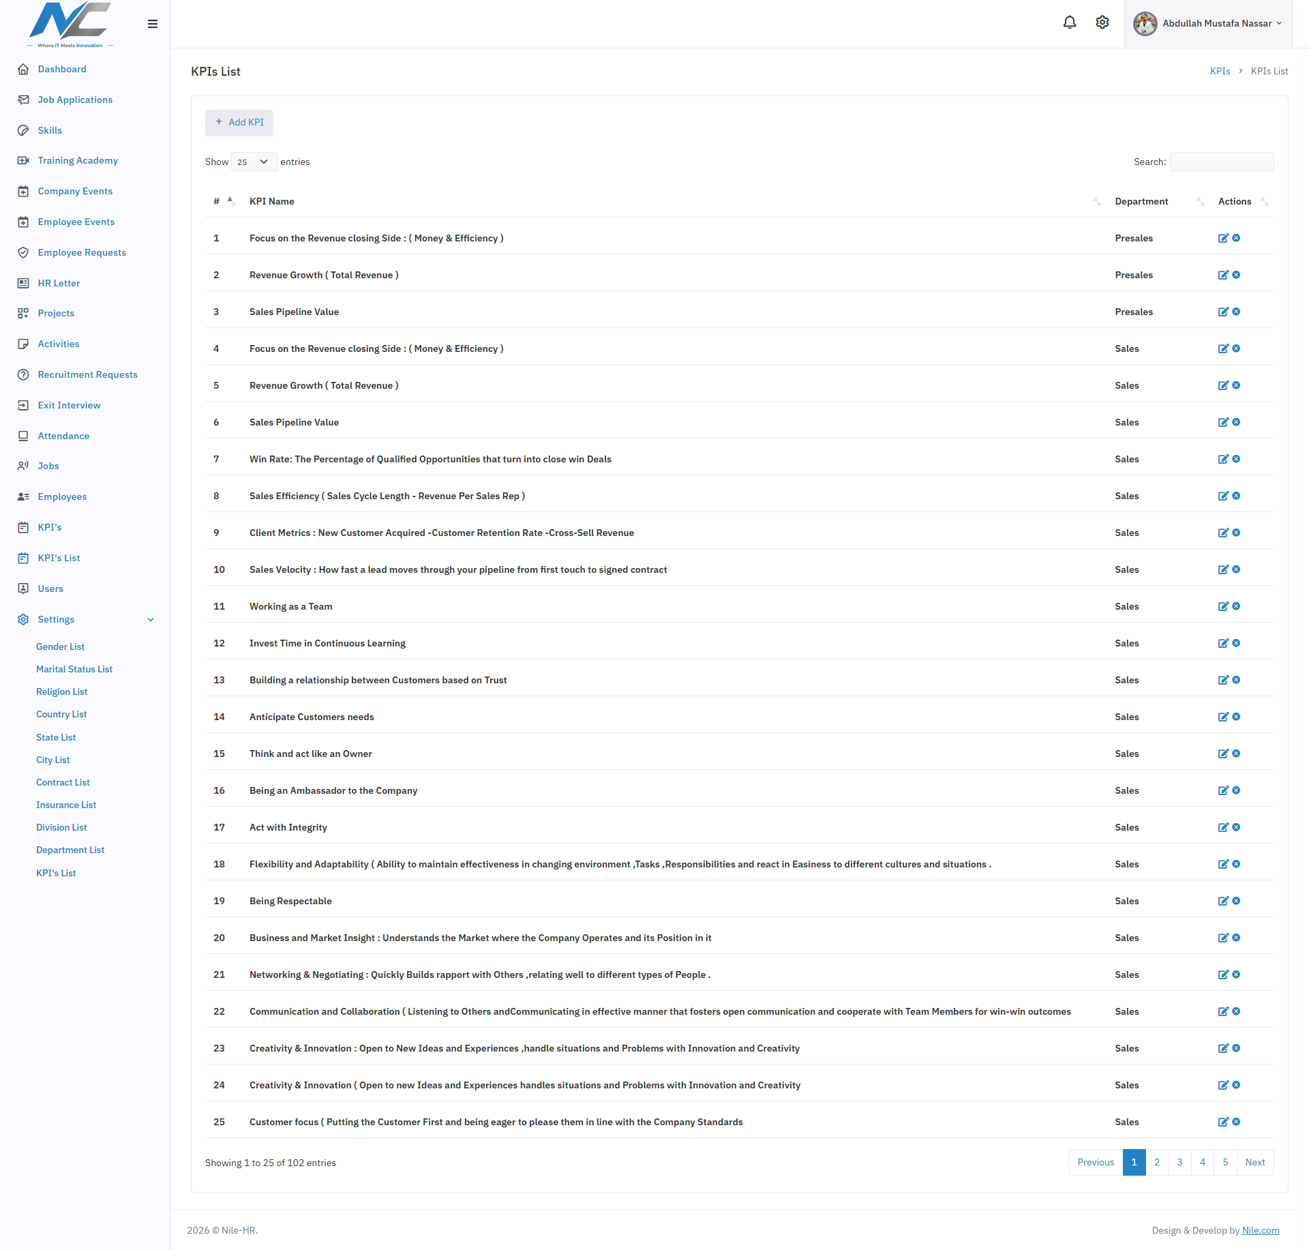The width and height of the screenshot is (1309, 1250).
Task: Delete the Win Rate KPI entry
Action: [1236, 459]
